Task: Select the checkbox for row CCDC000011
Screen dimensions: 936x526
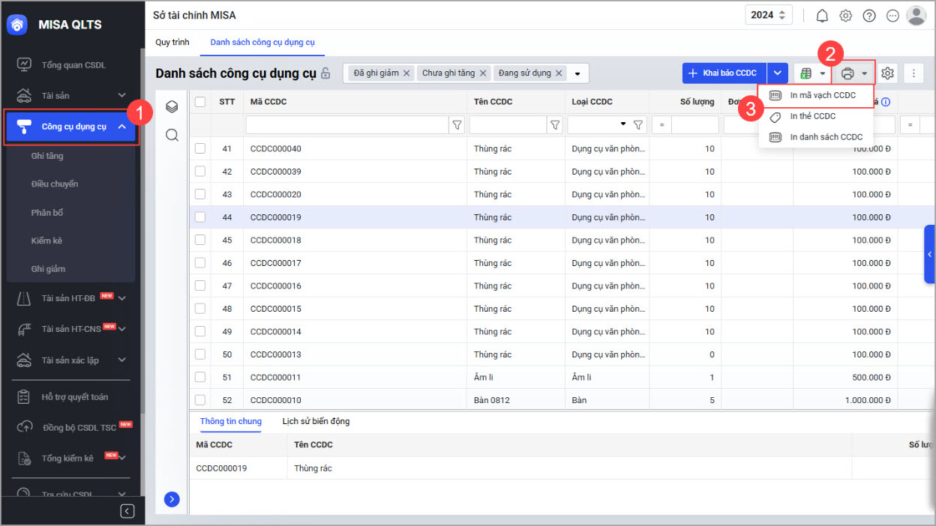Action: point(200,378)
